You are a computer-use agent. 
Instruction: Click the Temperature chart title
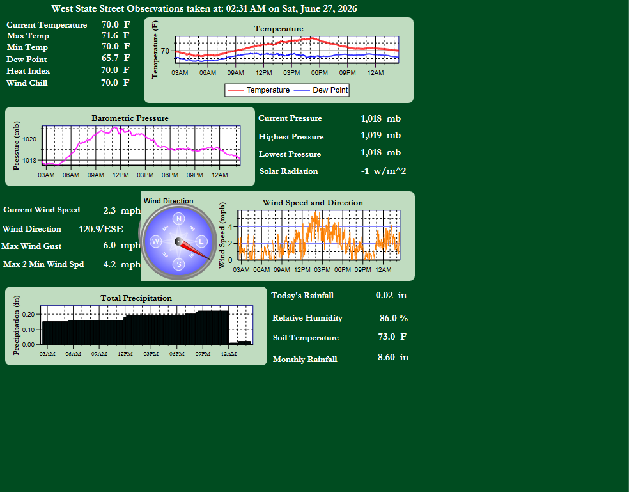pos(279,29)
